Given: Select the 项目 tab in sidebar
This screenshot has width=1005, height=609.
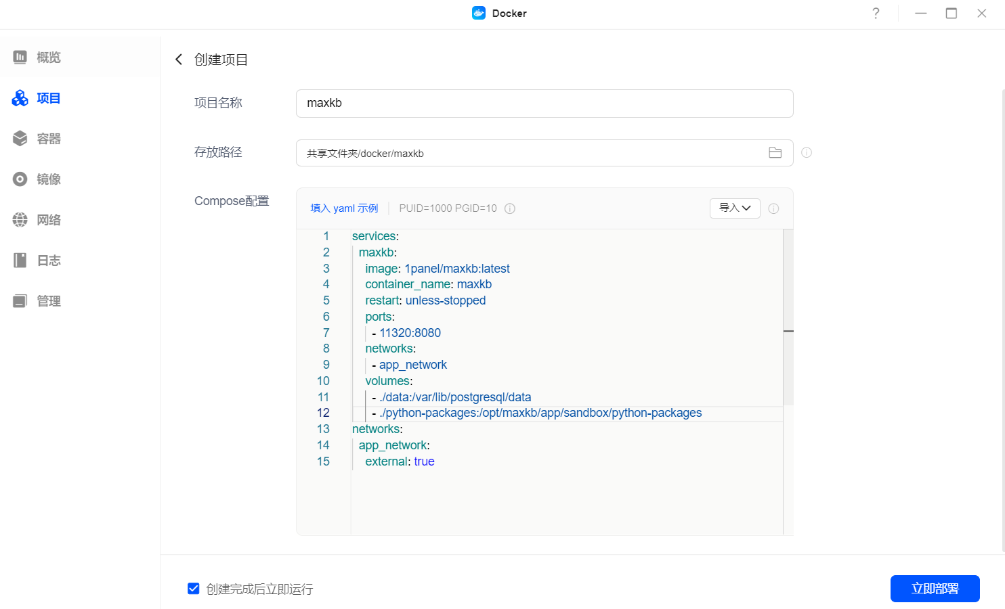Looking at the screenshot, I should point(48,98).
